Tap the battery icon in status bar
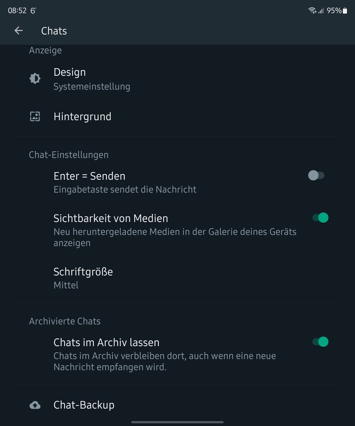 click(x=345, y=11)
